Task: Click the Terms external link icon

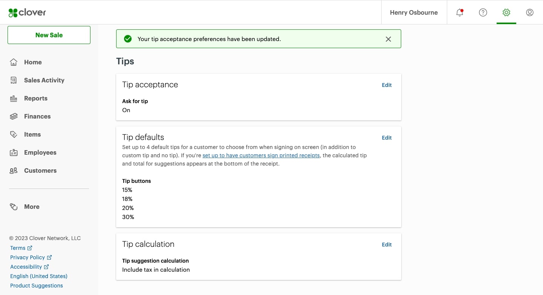Action: pyautogui.click(x=30, y=248)
